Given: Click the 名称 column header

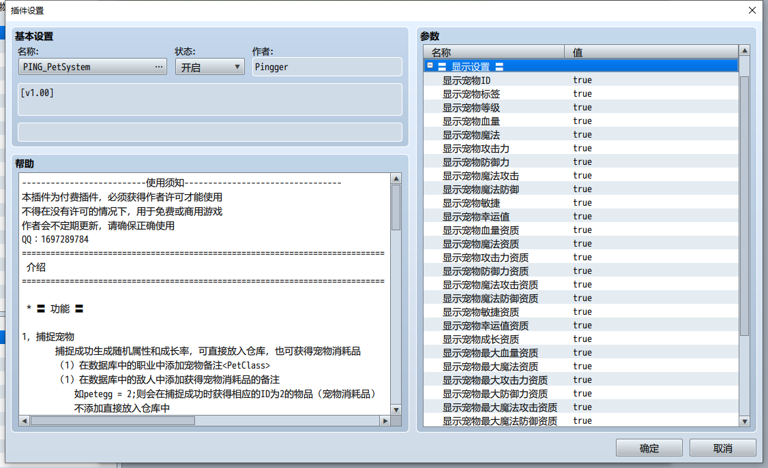Looking at the screenshot, I should 494,52.
